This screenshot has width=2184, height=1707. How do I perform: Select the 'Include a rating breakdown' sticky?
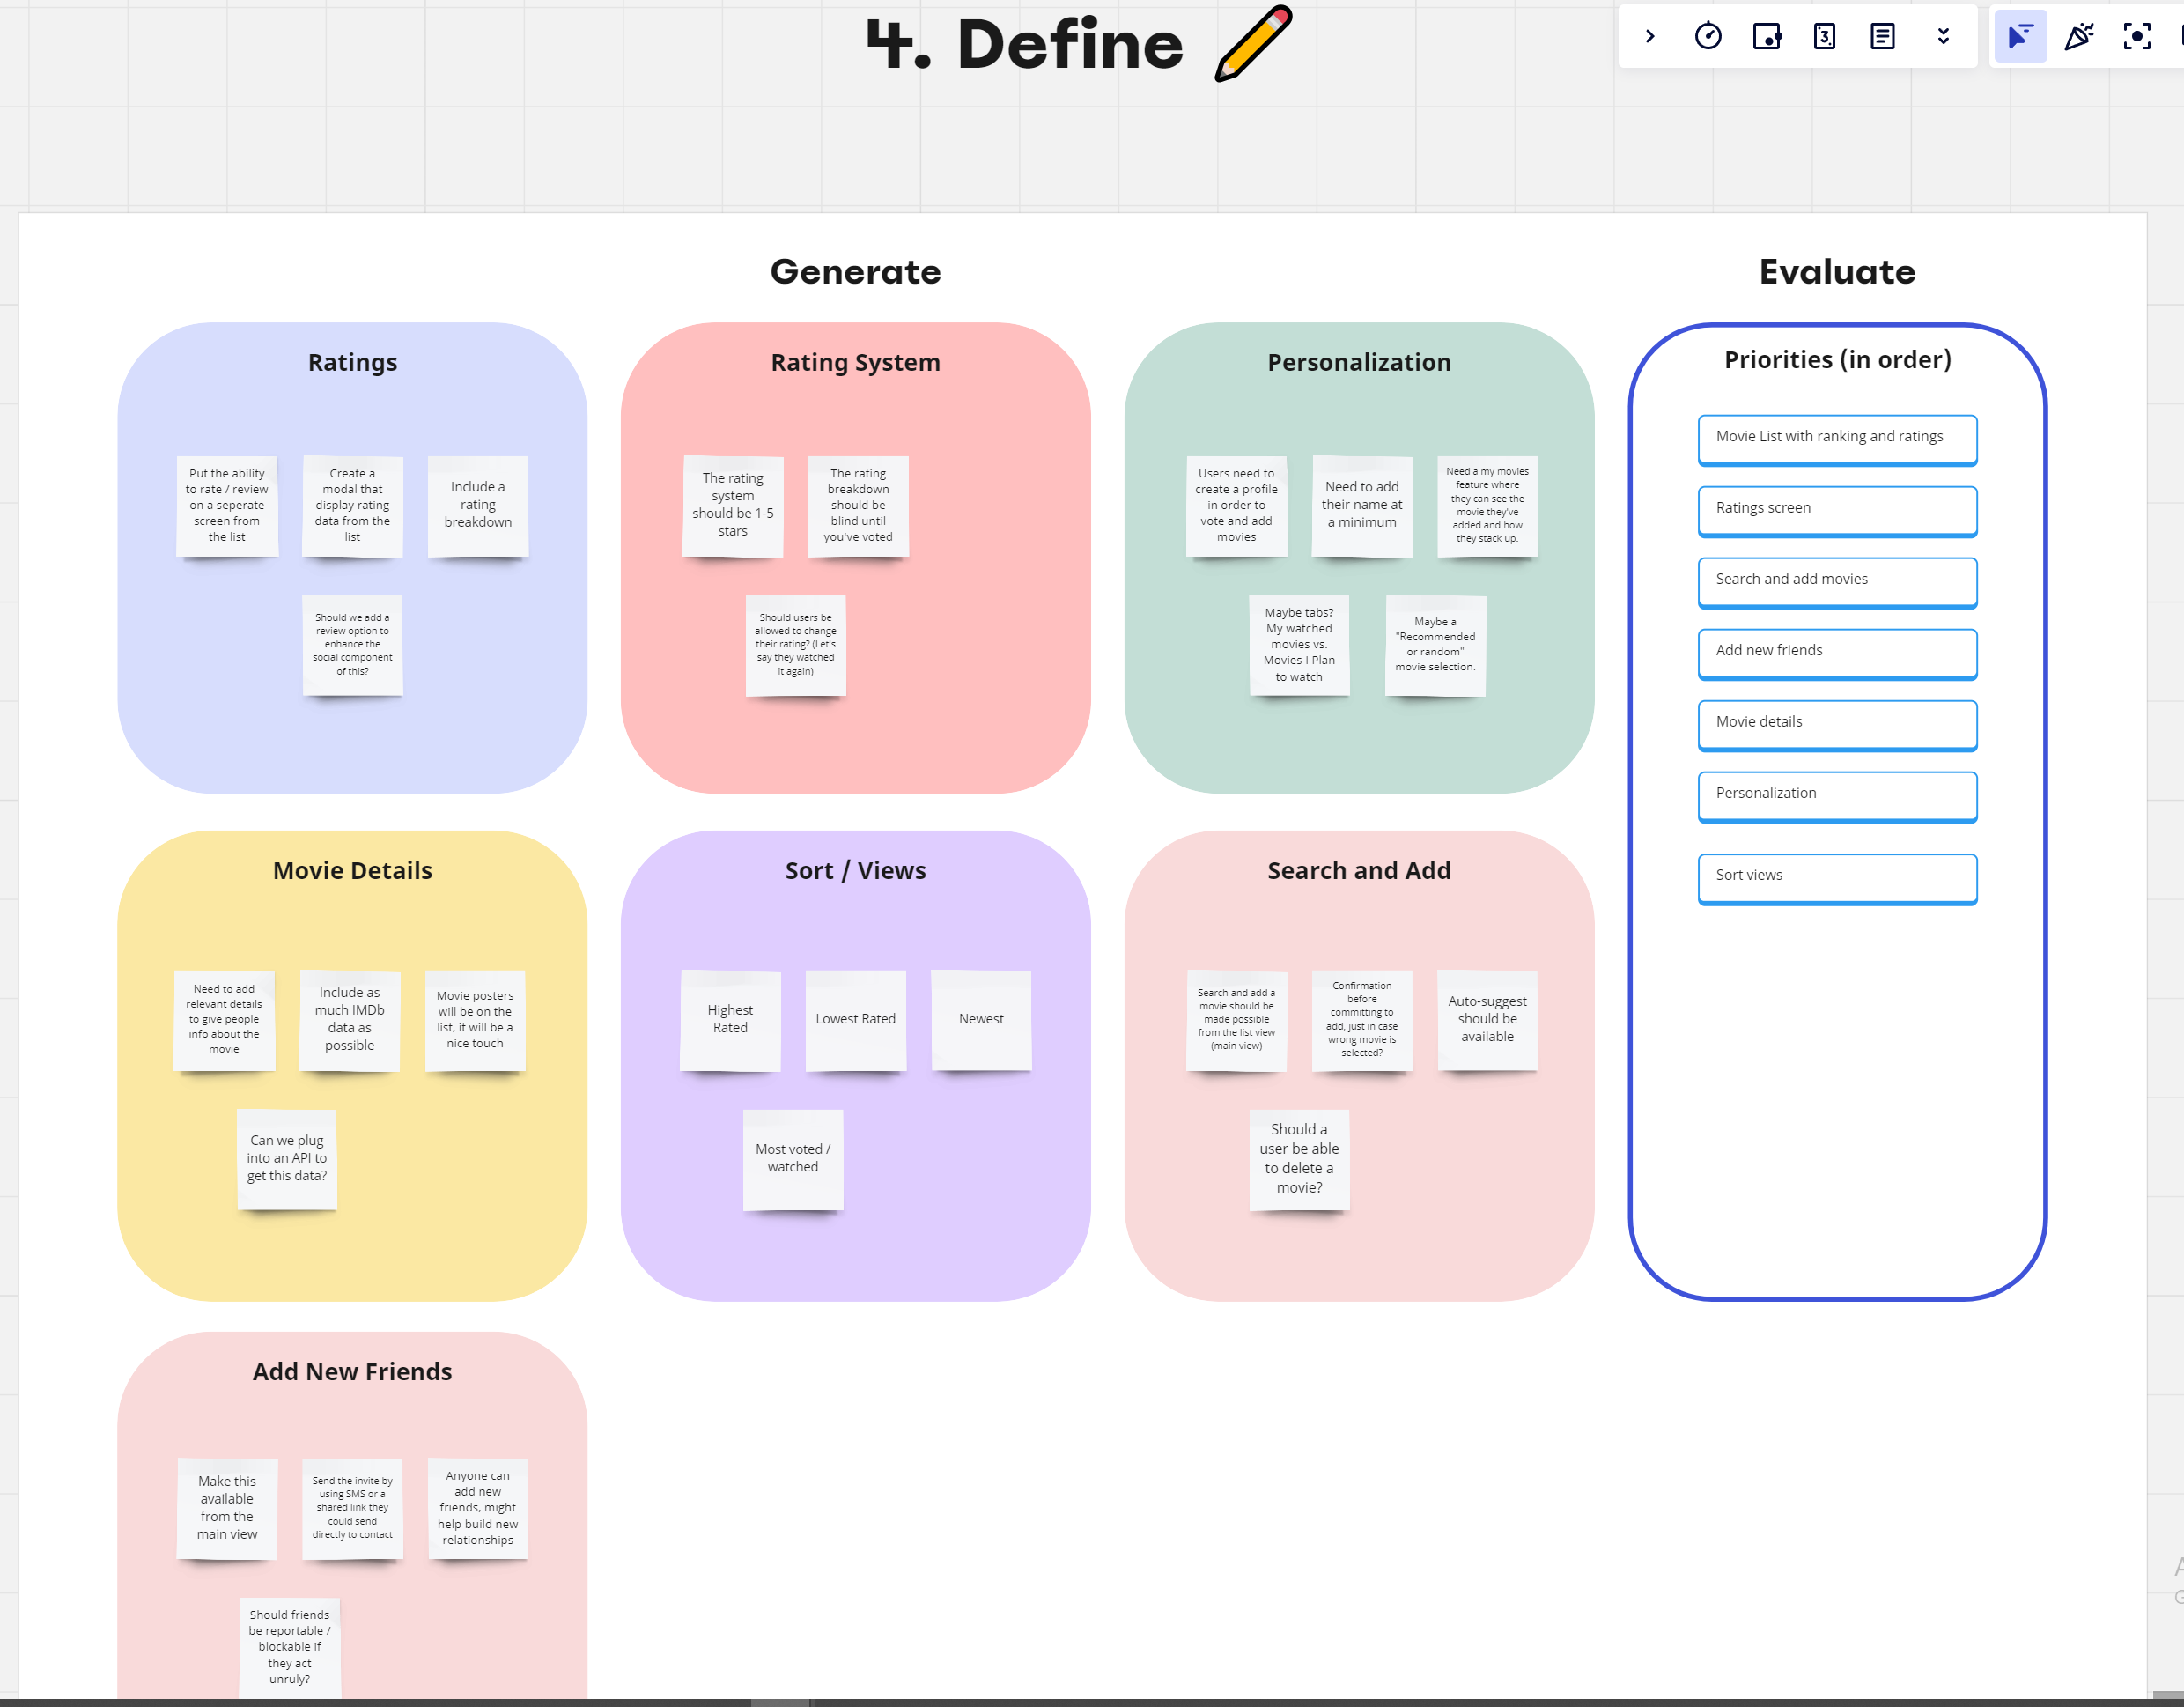tap(478, 505)
